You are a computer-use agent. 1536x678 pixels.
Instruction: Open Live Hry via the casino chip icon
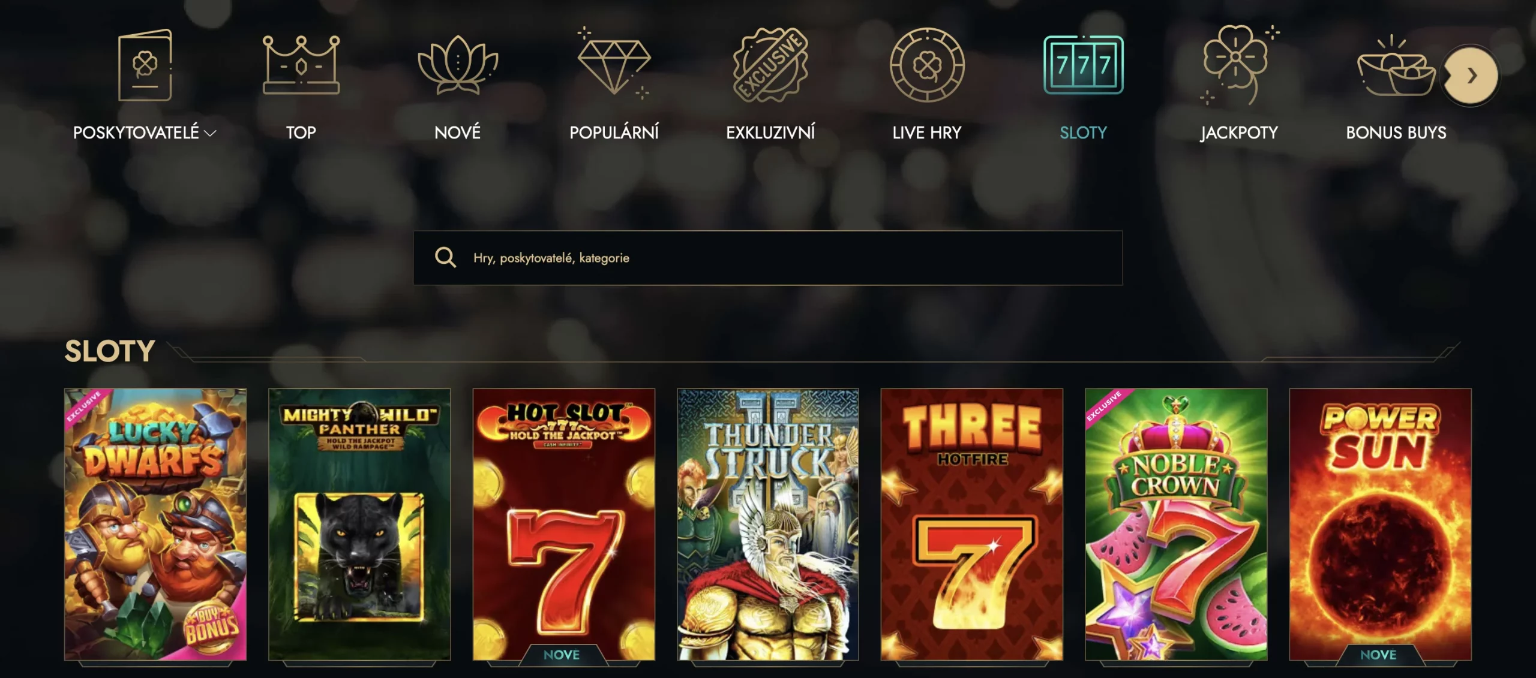coord(927,65)
